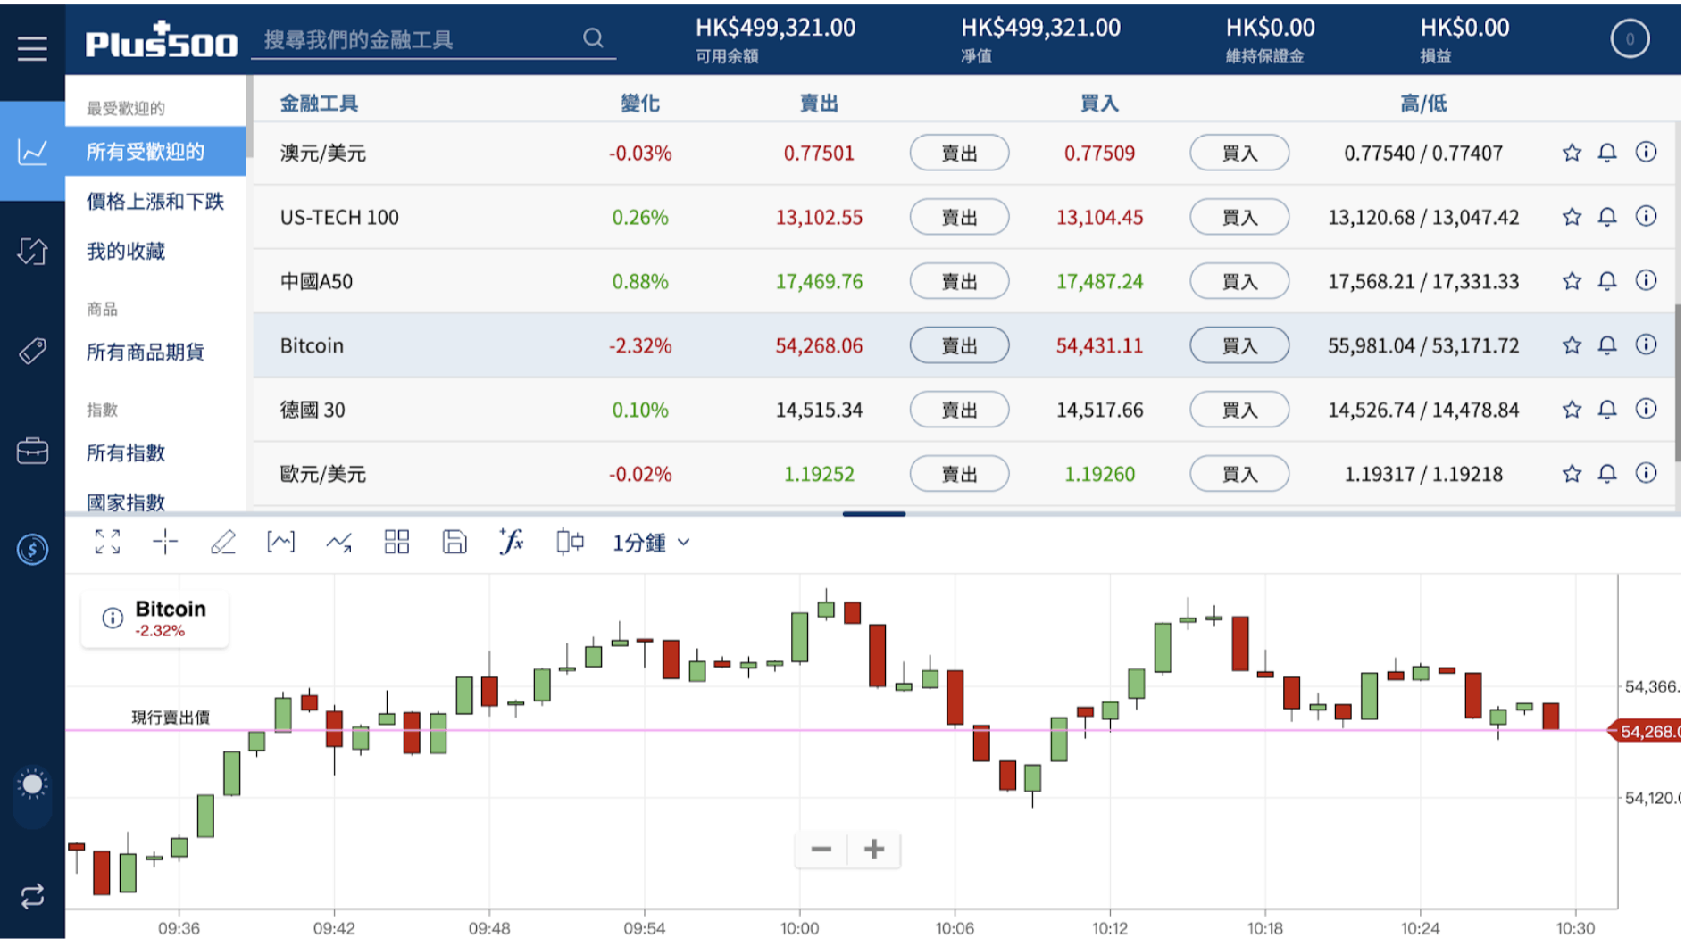Select the pencil drawing tool
This screenshot has width=1693, height=946.
(x=223, y=542)
